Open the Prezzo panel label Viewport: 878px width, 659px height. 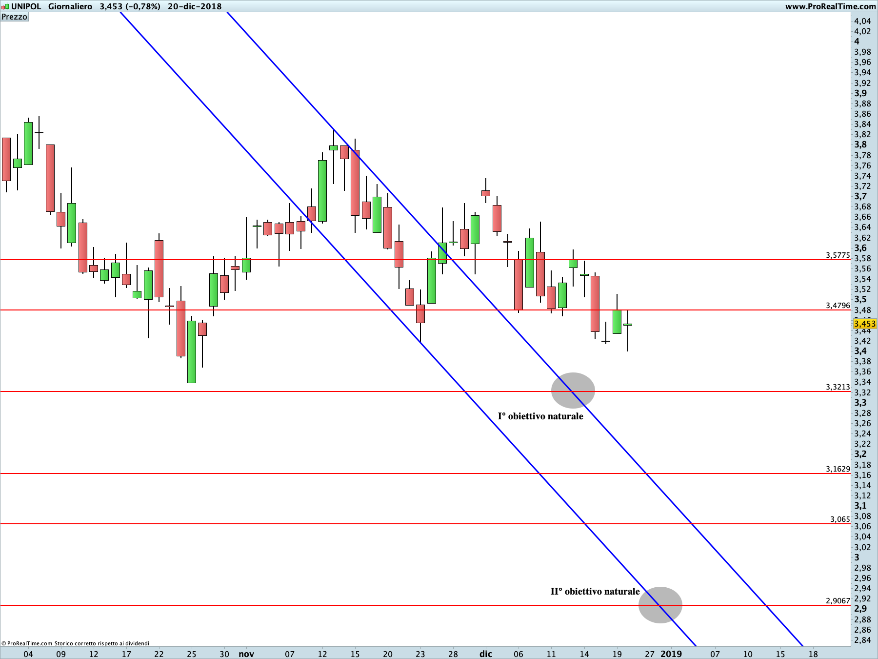pos(15,17)
